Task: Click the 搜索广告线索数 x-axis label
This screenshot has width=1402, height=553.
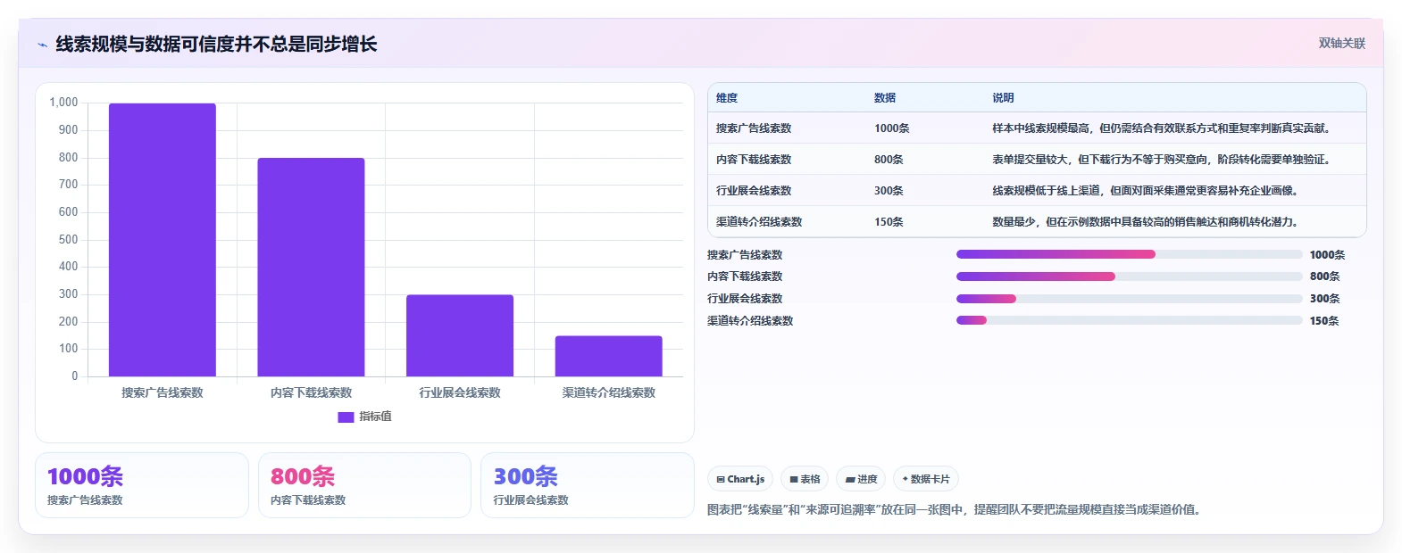Action: tap(163, 392)
